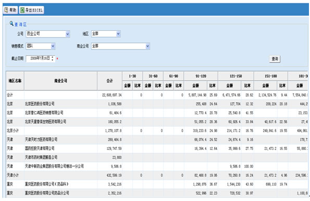Image resolution: width=310 pixels, height=201 pixels.
Task: Click the 截止日期 date input field
Action: 40,58
